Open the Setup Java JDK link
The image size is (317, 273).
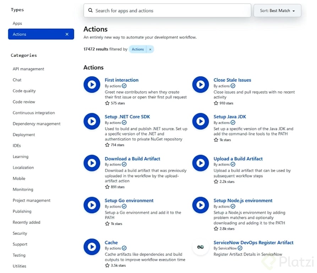(230, 117)
